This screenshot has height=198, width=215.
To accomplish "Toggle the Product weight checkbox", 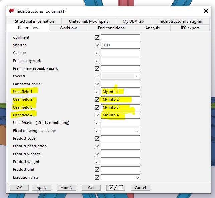I will [97, 162].
